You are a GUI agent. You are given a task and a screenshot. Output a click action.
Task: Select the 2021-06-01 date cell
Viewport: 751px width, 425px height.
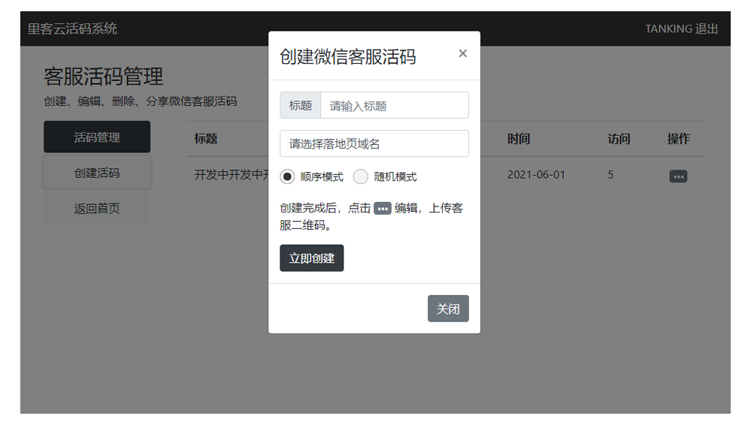536,175
